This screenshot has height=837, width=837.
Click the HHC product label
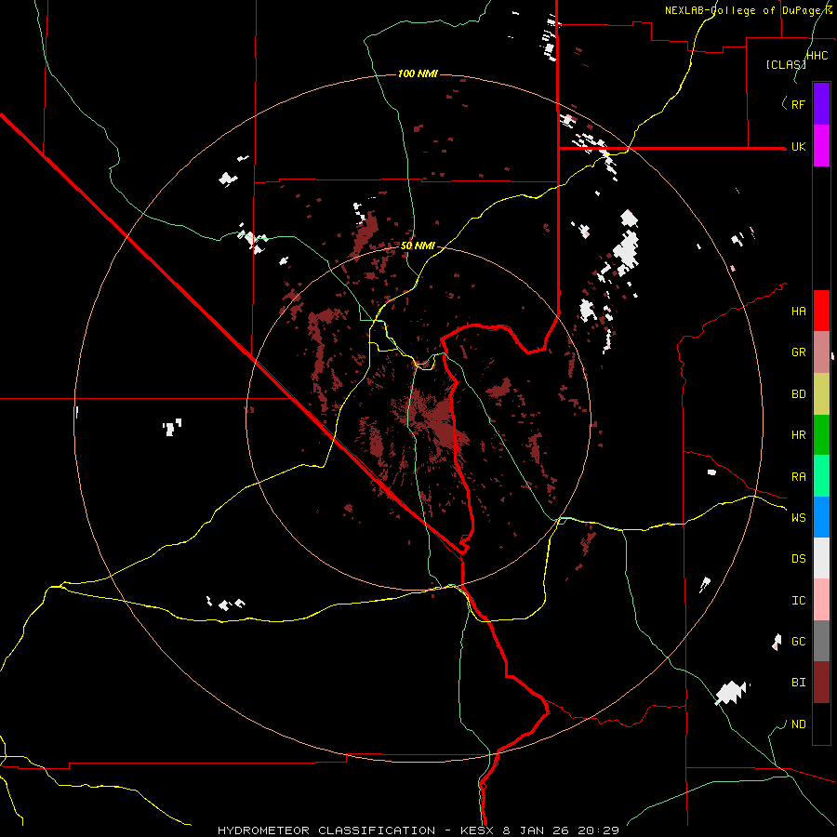[817, 56]
